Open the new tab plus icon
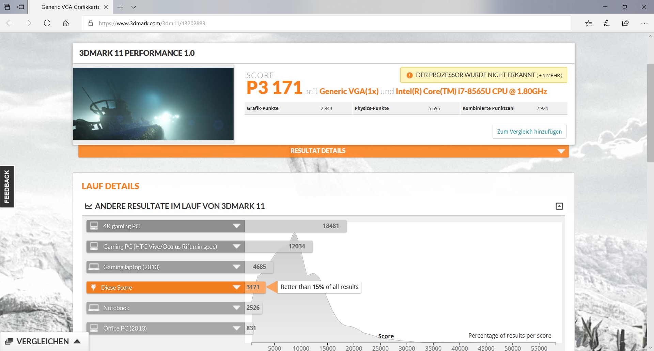The image size is (654, 351). pyautogui.click(x=120, y=7)
